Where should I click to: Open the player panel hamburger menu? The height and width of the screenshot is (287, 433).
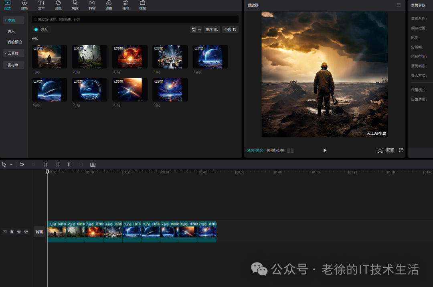point(399,5)
